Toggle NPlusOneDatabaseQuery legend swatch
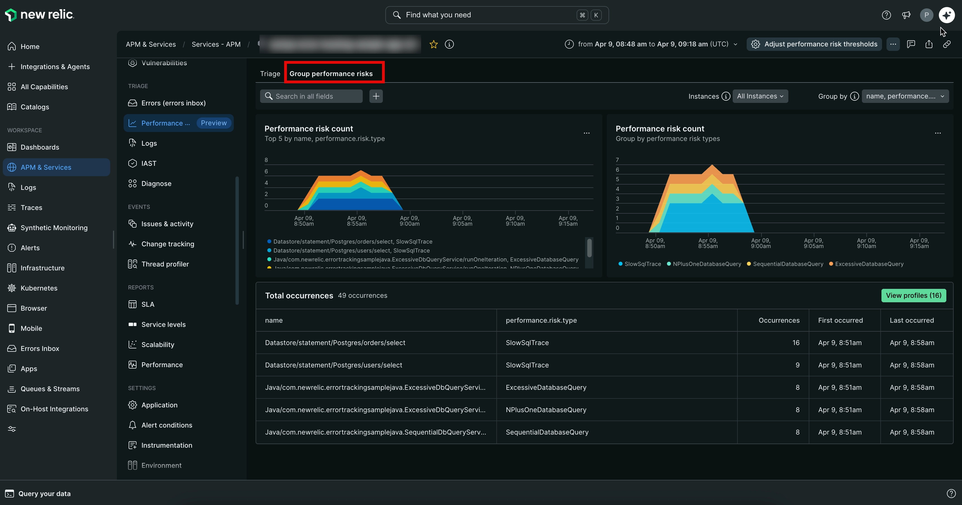Viewport: 962px width, 505px height. coord(669,264)
